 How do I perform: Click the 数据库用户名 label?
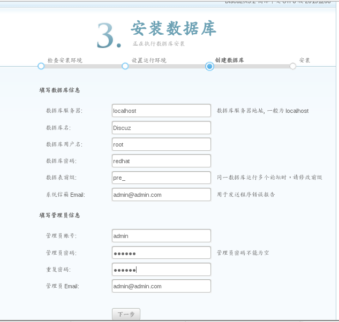(64, 144)
